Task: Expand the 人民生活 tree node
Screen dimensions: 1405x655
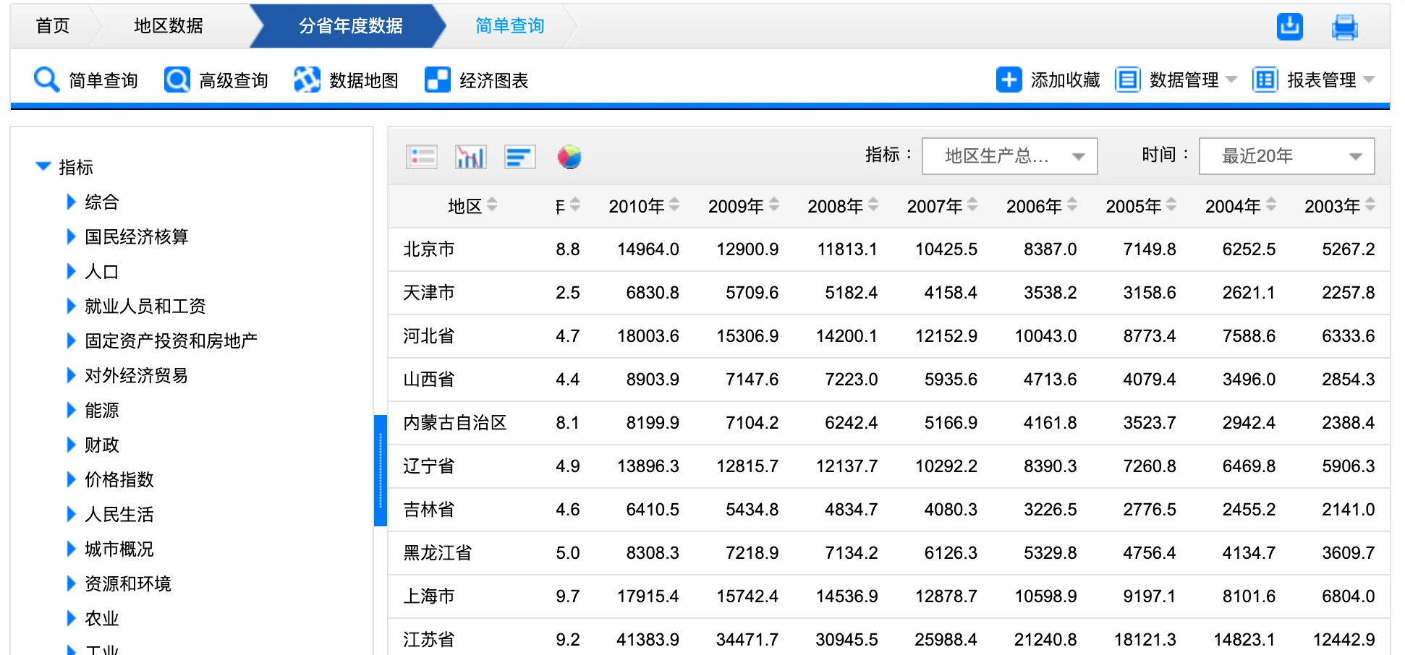Action: point(71,514)
